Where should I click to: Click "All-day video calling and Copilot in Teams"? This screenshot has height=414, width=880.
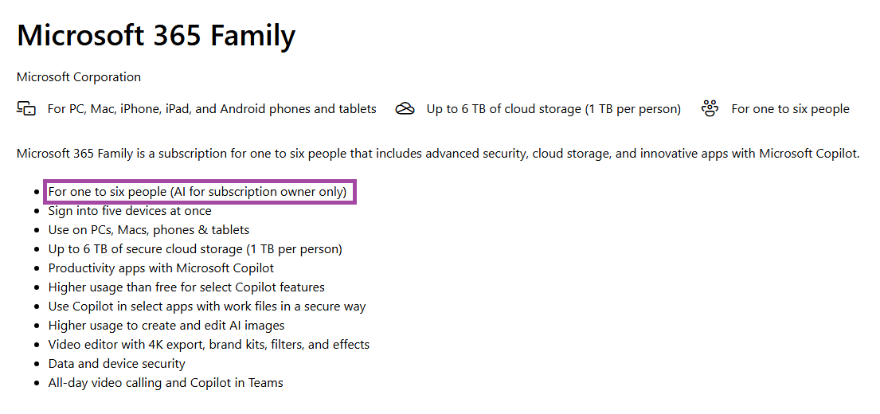(x=166, y=383)
